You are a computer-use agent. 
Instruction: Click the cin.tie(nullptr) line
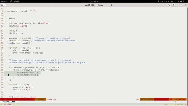[x=18, y=26]
